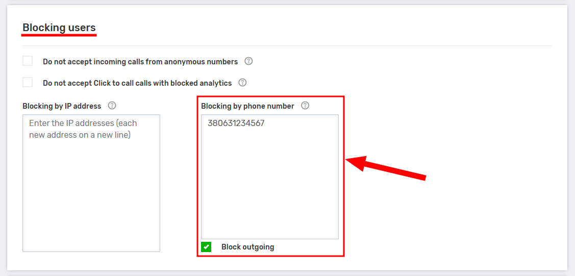Viewport: 575px width, 276px height.
Task: Tick the blocked analytics Click to call checkbox
Action: [x=28, y=82]
